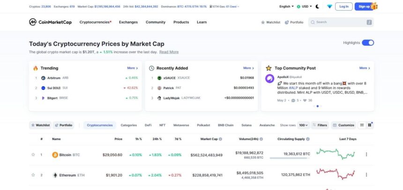Select the BNB Chain tab

click(x=226, y=125)
